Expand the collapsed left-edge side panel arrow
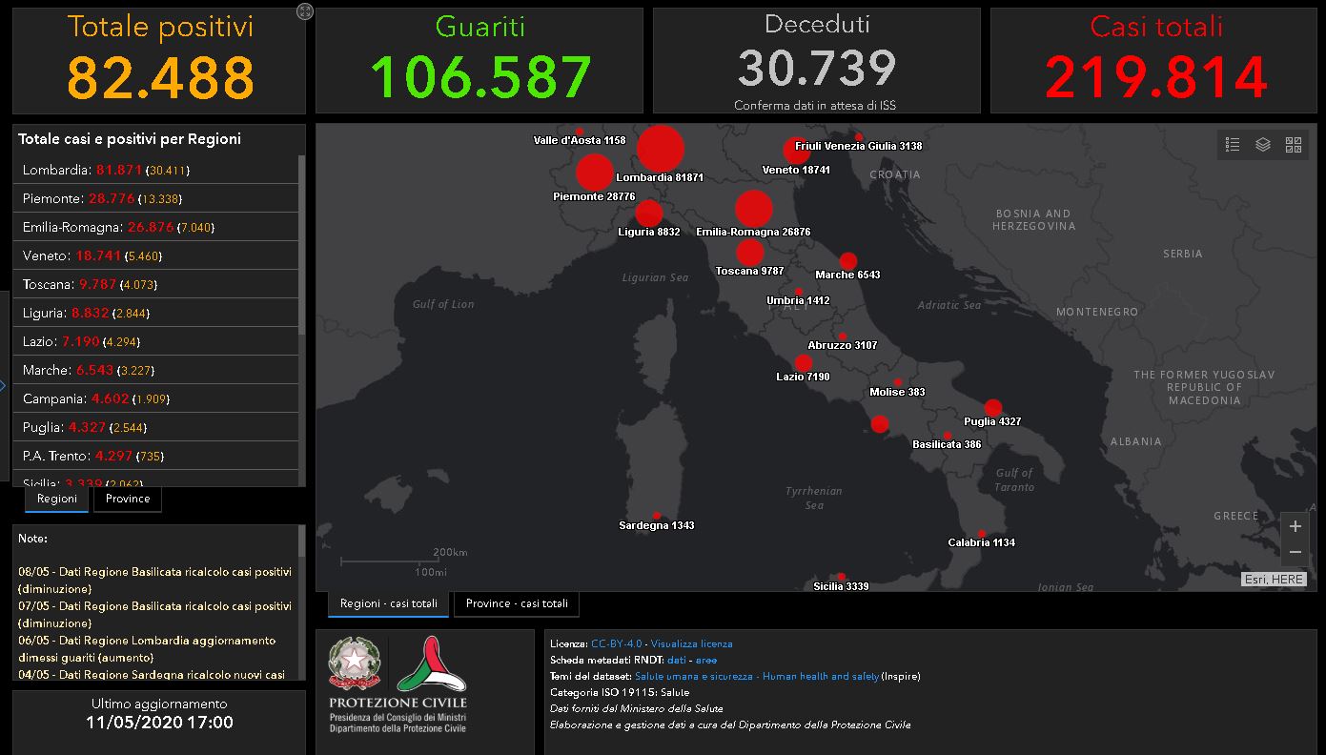This screenshot has width=1326, height=755. [3, 386]
